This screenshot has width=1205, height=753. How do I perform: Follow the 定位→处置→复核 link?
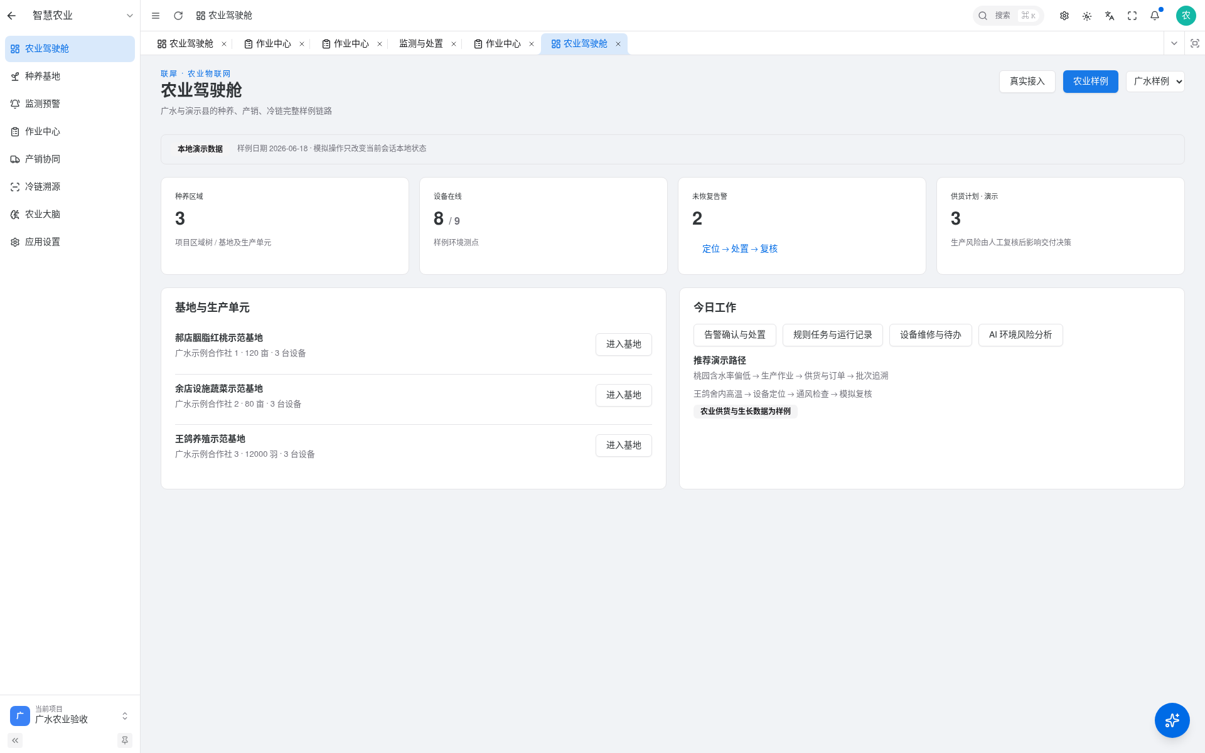(739, 249)
